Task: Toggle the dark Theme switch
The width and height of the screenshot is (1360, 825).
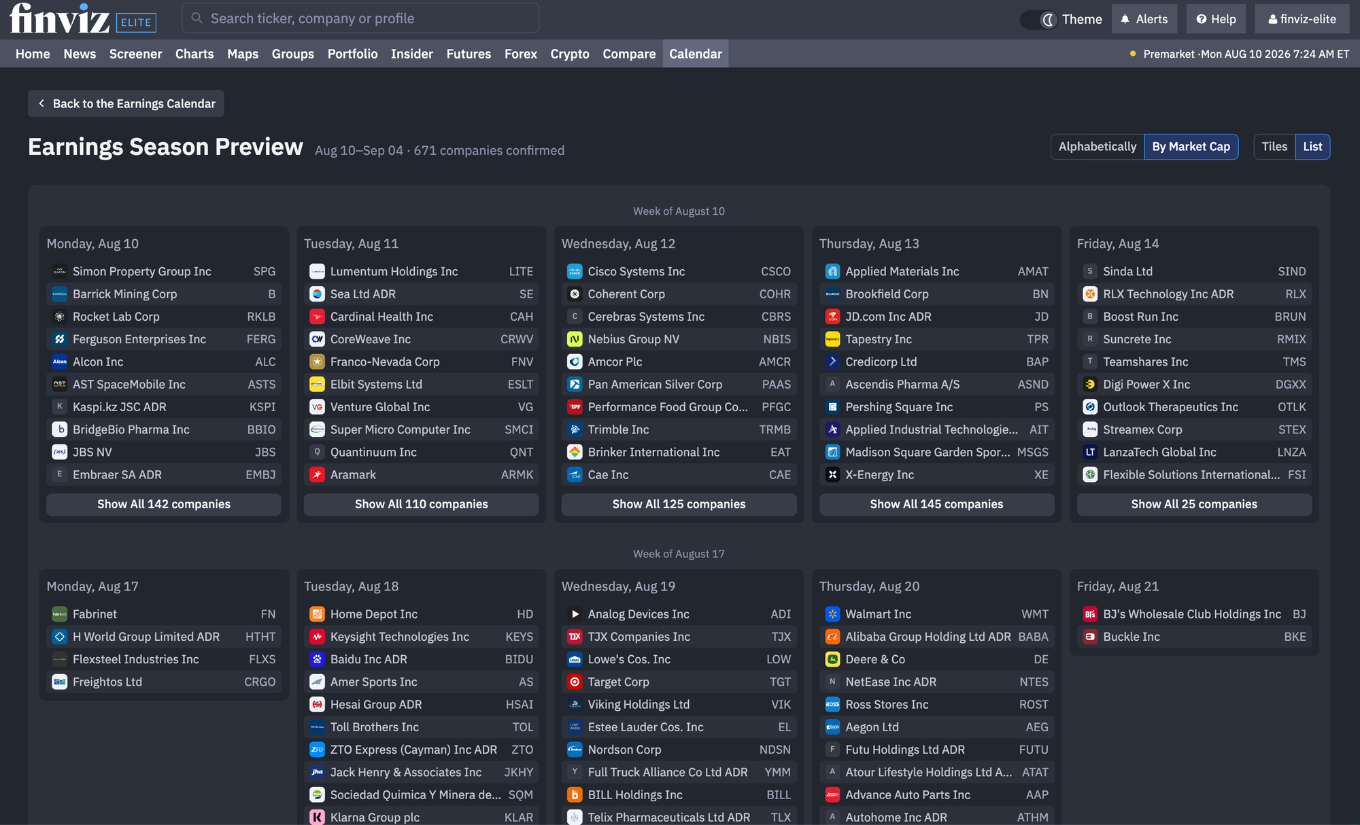Action: pyautogui.click(x=1038, y=20)
